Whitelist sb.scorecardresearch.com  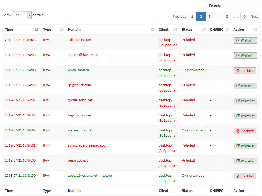tap(245, 146)
